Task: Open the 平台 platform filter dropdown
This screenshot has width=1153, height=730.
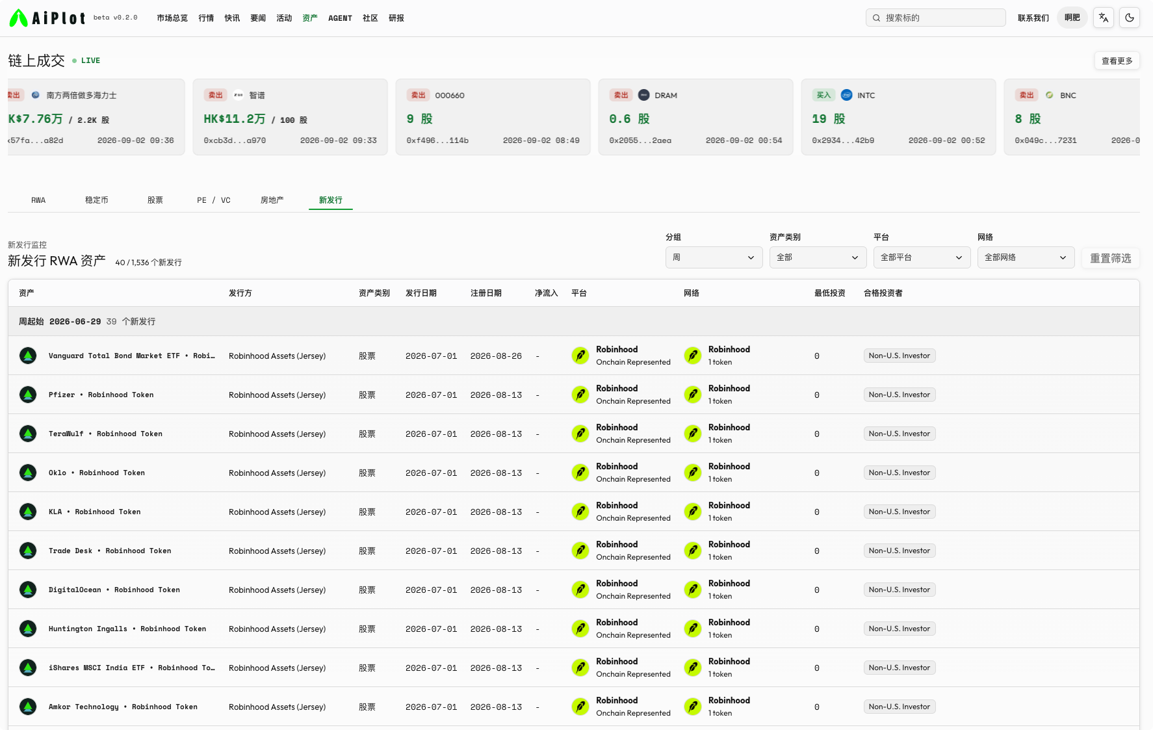Action: coord(922,257)
